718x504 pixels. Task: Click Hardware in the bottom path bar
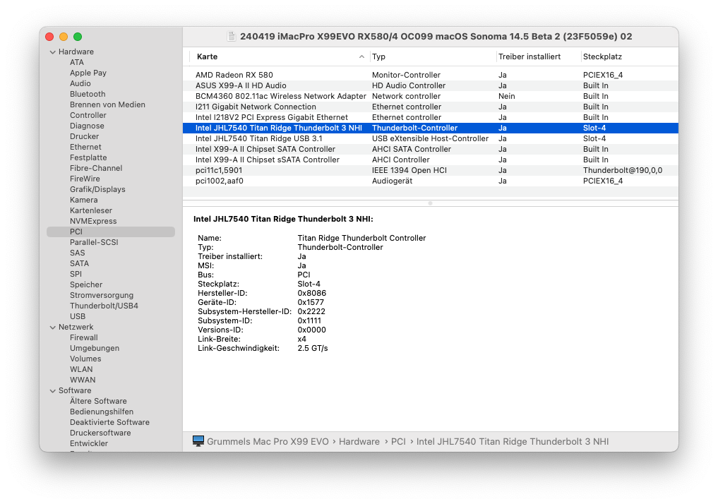359,442
